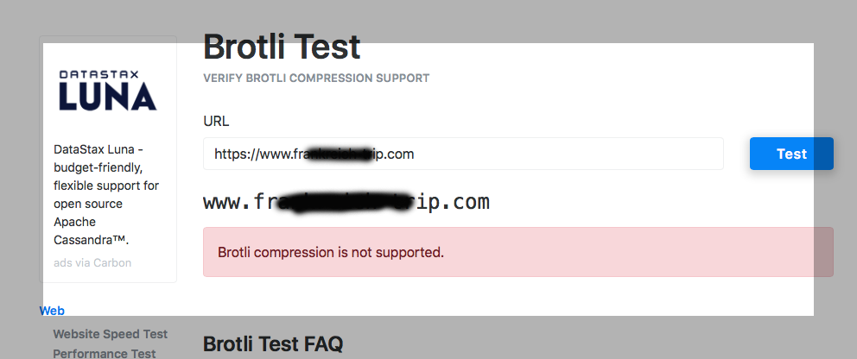Click the Brotli Test page heading

pyautogui.click(x=282, y=47)
